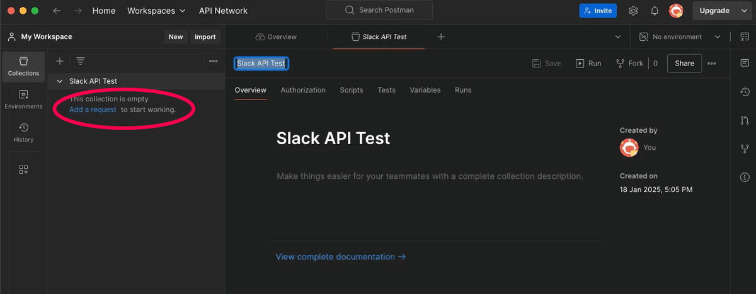Open the forks icon in right sidebar
Screen dimensions: 756x294
745,149
